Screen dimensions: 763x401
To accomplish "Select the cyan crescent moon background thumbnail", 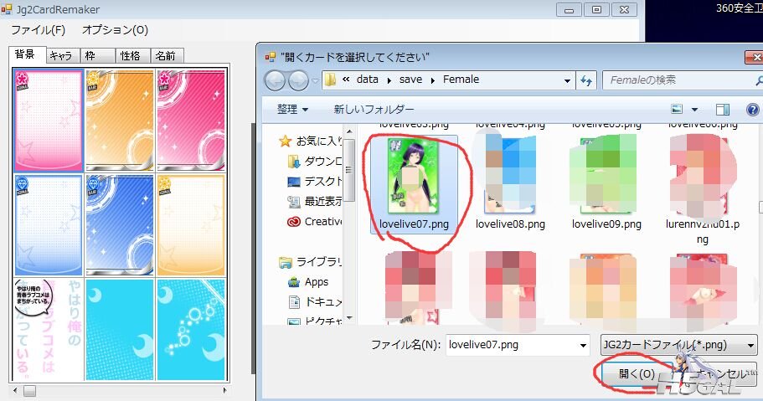I will pos(120,329).
